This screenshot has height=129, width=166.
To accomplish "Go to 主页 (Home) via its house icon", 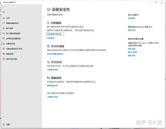I will coord(4,18).
